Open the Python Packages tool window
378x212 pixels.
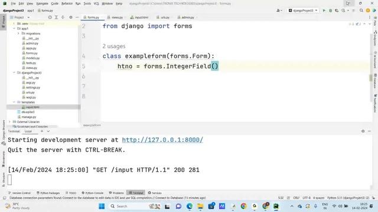(48, 193)
